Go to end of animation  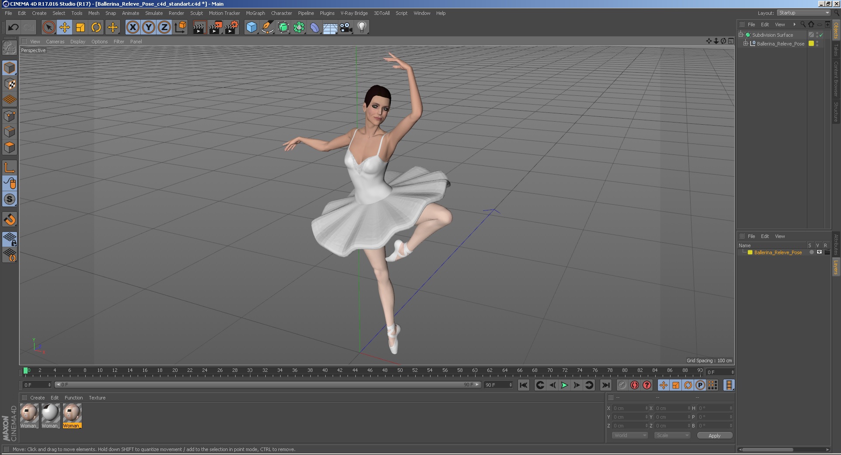point(605,385)
